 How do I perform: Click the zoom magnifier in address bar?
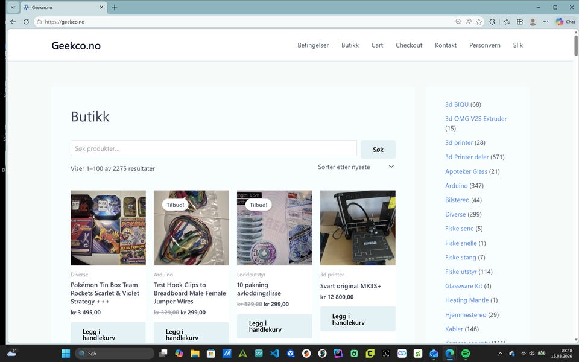458,22
